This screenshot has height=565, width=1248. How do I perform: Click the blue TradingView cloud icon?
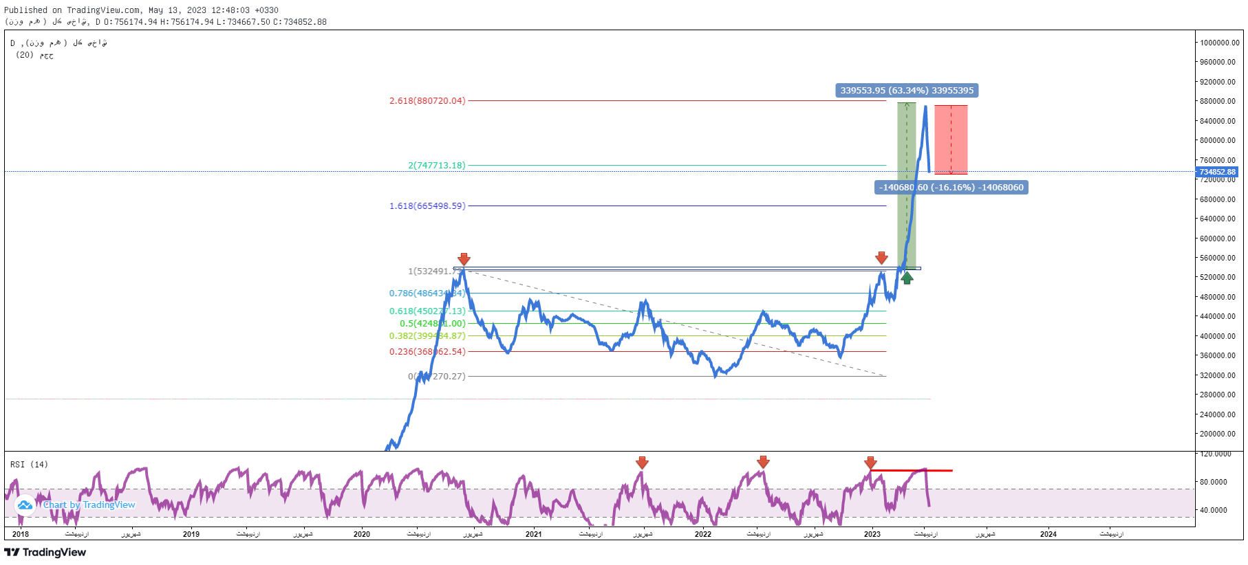click(x=25, y=505)
